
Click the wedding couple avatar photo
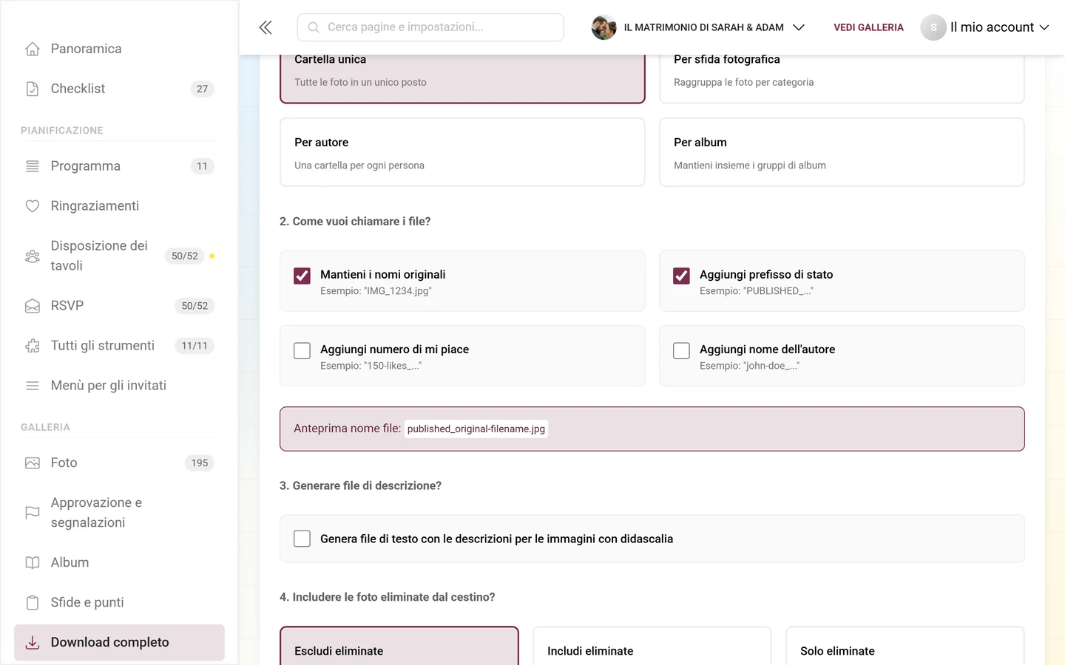(604, 27)
